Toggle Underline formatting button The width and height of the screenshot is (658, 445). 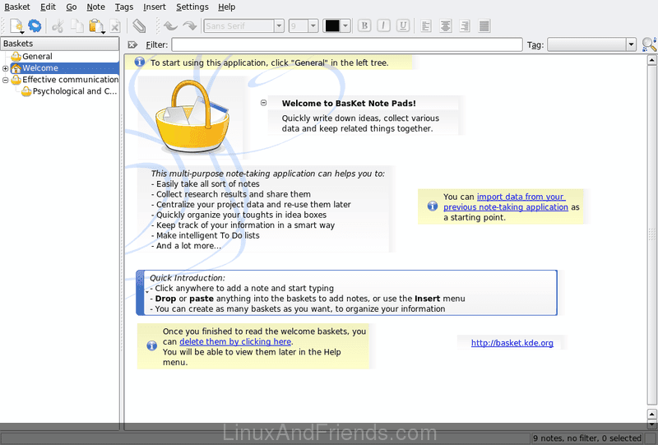click(x=403, y=26)
